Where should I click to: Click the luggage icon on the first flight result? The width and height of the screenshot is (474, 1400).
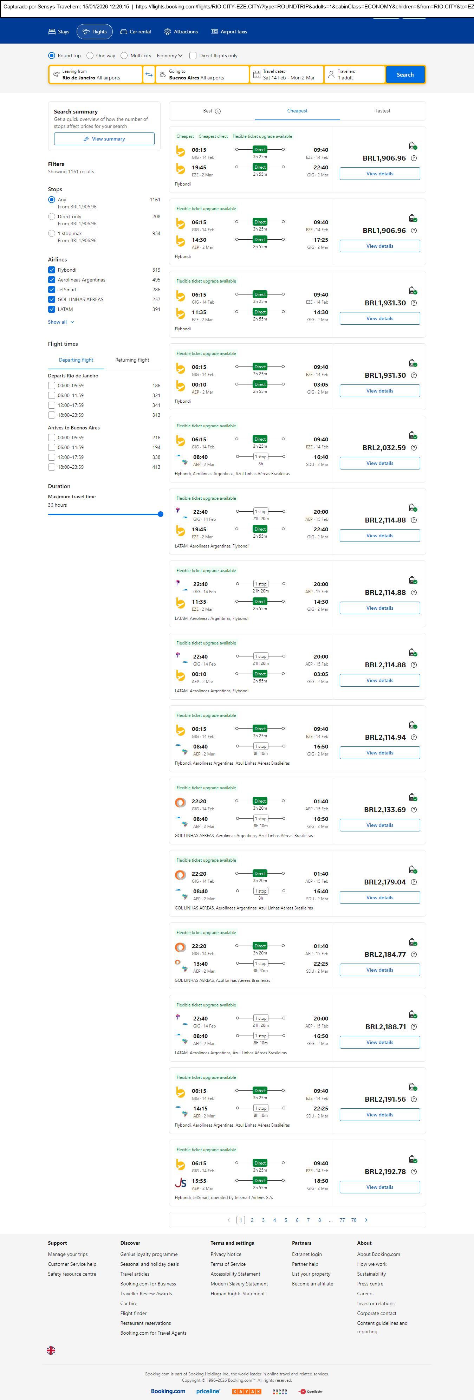(x=413, y=145)
